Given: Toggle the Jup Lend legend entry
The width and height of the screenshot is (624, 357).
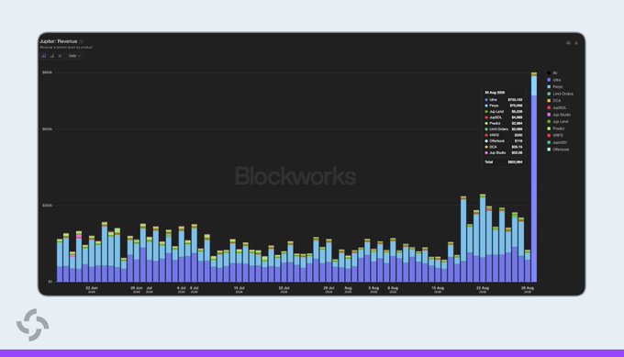Looking at the screenshot, I should (x=558, y=122).
